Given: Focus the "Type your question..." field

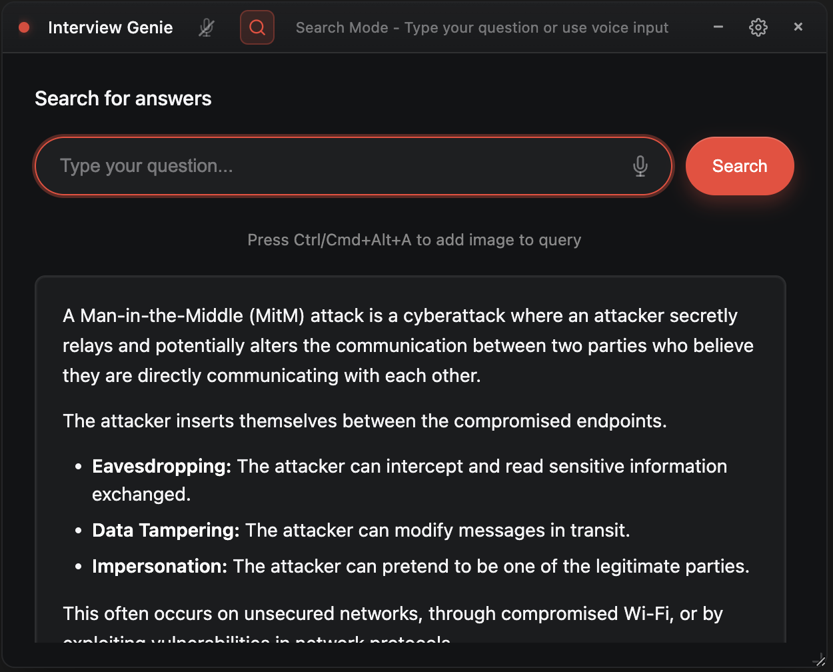Looking at the screenshot, I should [x=353, y=166].
